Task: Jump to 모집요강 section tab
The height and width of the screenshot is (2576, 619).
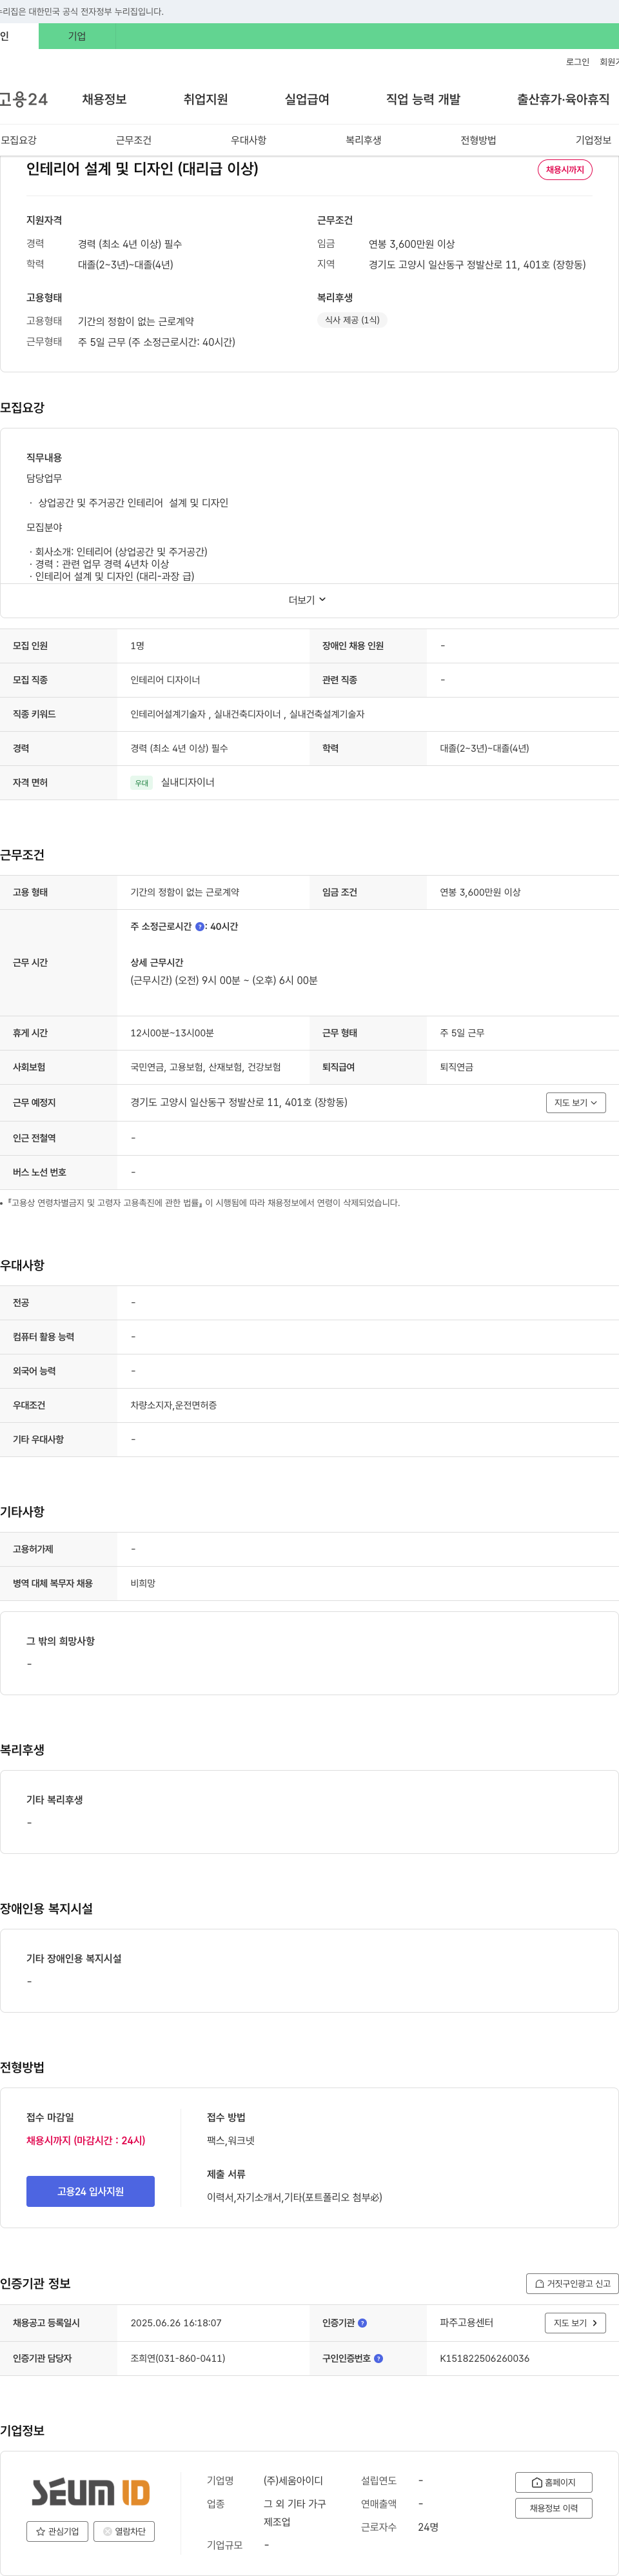Action: (x=19, y=140)
